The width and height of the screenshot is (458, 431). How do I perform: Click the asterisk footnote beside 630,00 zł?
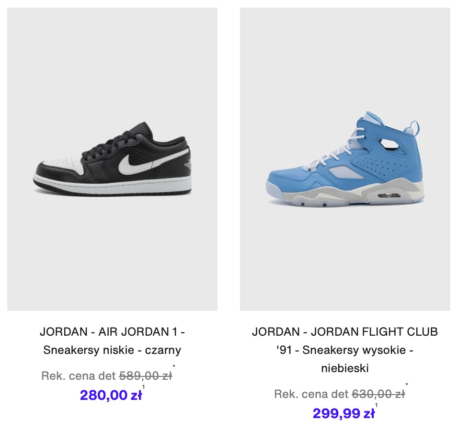click(407, 385)
